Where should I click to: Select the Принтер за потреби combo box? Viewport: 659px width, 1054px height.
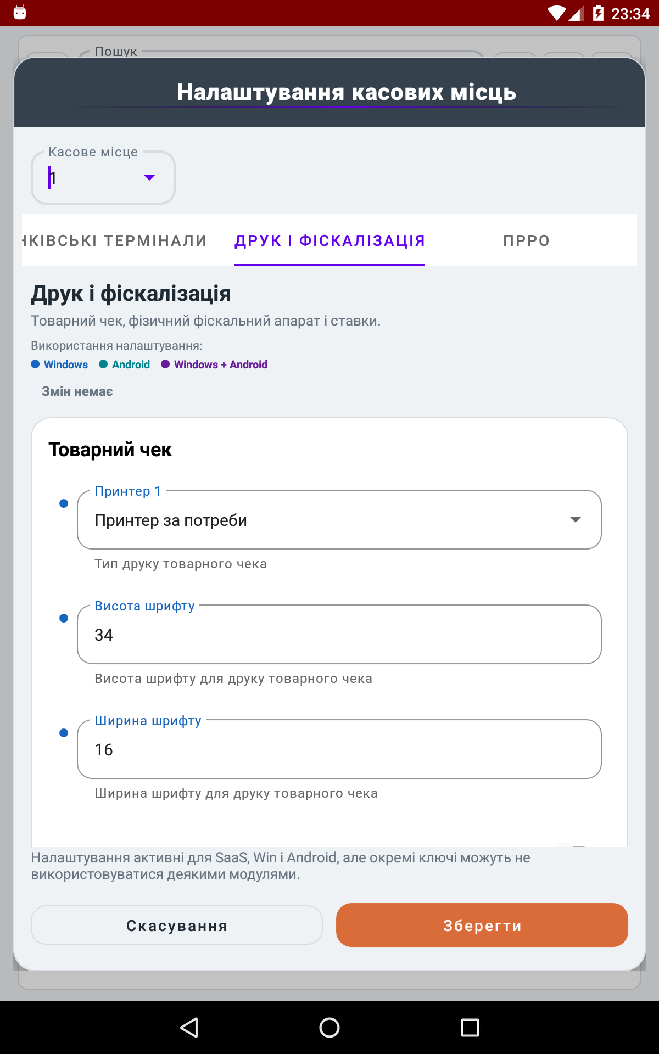[339, 519]
